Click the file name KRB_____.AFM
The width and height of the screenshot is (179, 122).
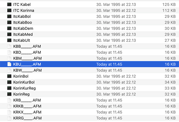click(27, 100)
